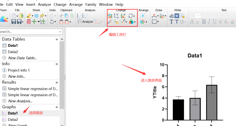Click the Save As floppy-disk icon
The image size is (236, 126).
[19, 22]
